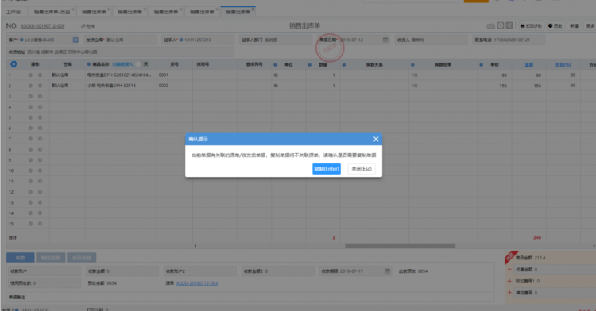Click the 新增 button

coord(574,26)
